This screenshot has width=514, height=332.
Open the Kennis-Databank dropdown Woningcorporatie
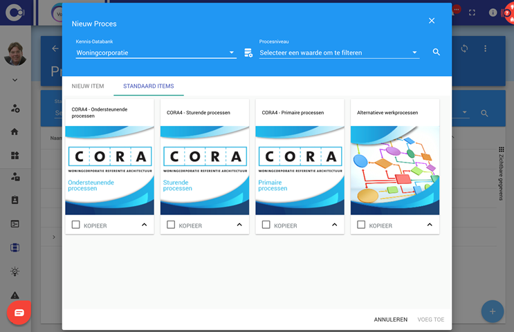156,53
